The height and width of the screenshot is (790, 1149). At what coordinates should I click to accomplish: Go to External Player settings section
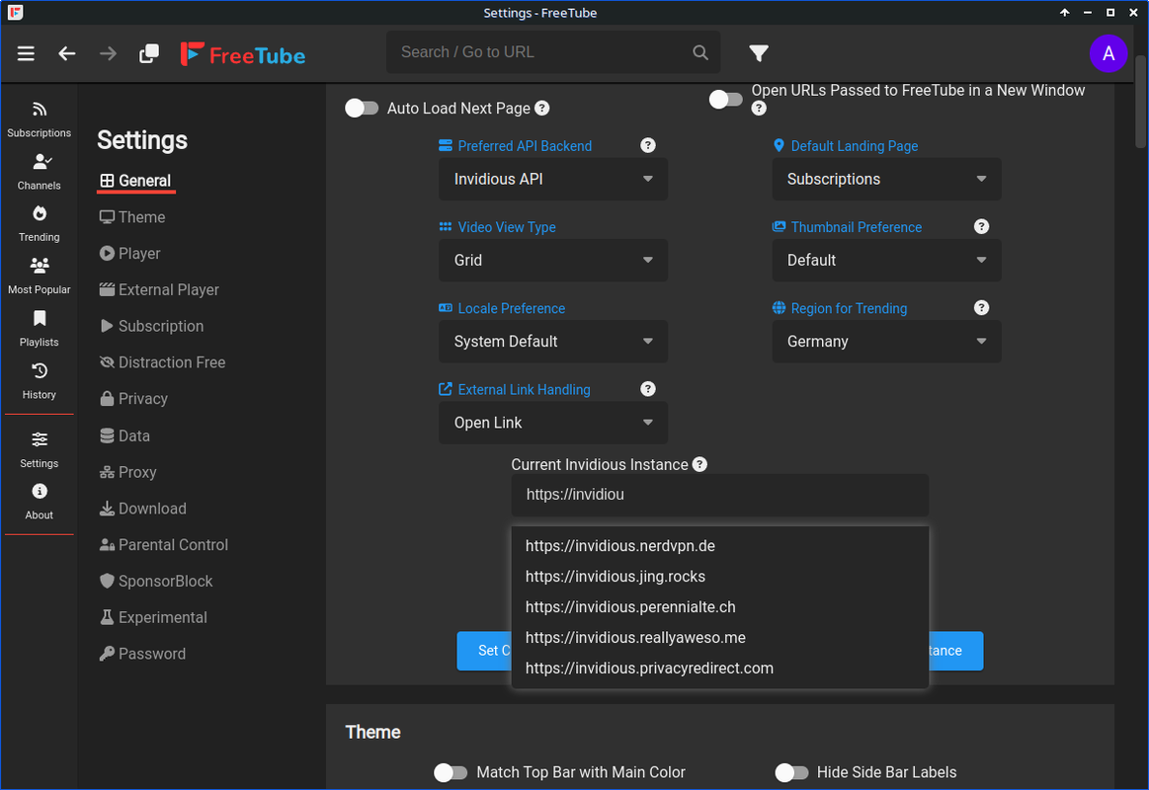[159, 290]
